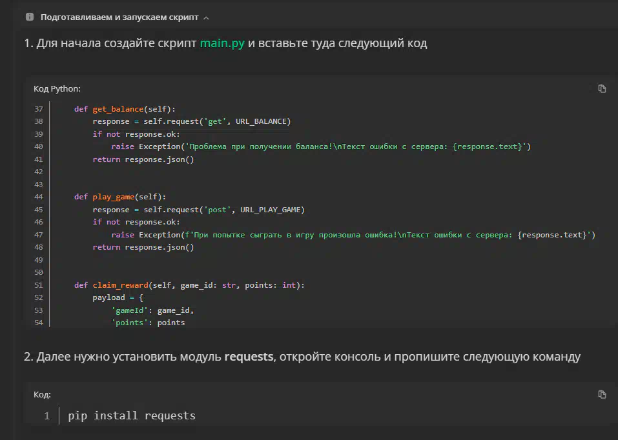The width and height of the screenshot is (618, 440).
Task: Click the 'Код:' label above pip command
Action: [42, 394]
